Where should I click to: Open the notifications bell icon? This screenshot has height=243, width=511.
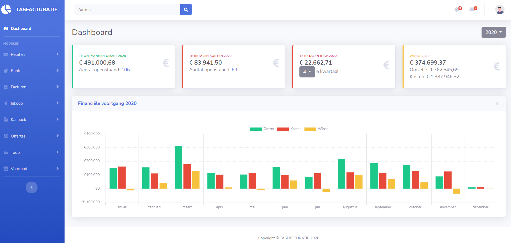click(x=457, y=10)
